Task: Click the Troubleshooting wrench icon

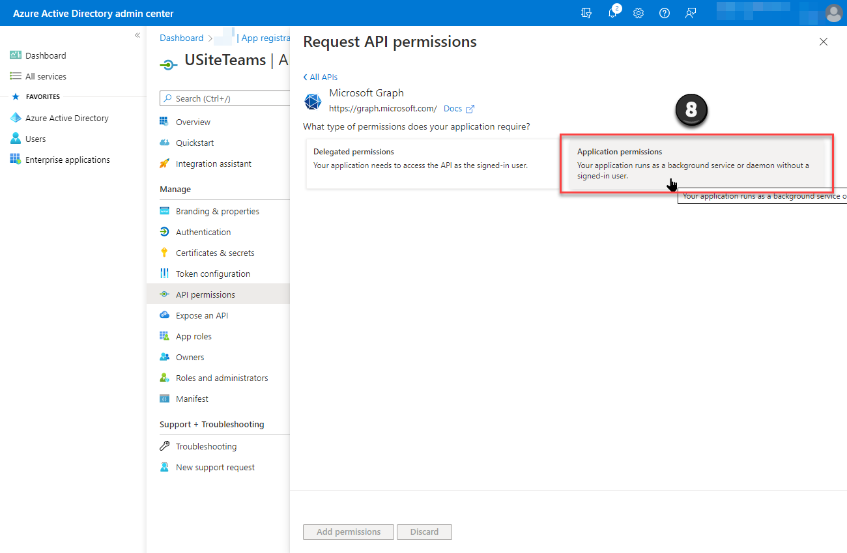Action: (x=164, y=446)
